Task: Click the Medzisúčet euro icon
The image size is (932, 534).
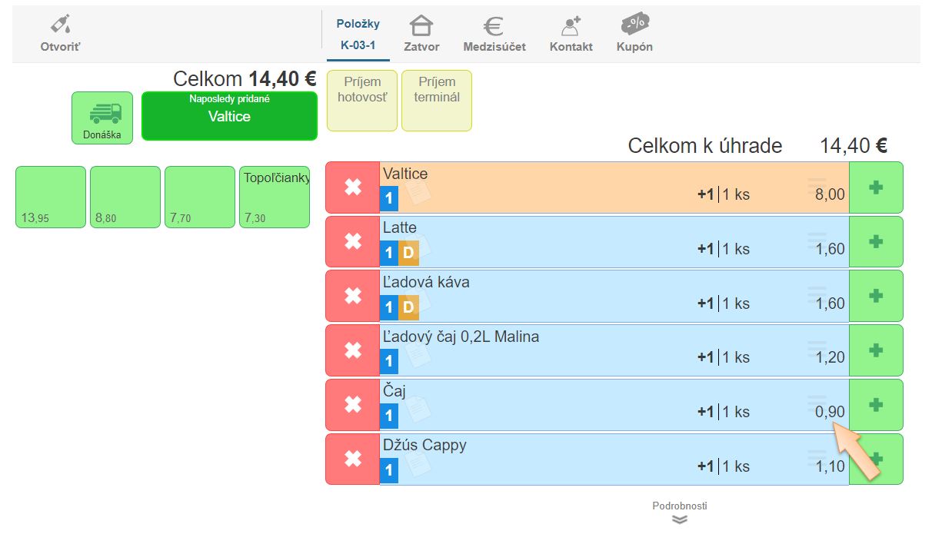Action: [494, 27]
